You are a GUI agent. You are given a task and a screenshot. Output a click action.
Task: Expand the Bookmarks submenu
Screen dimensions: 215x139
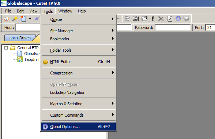[79, 39]
